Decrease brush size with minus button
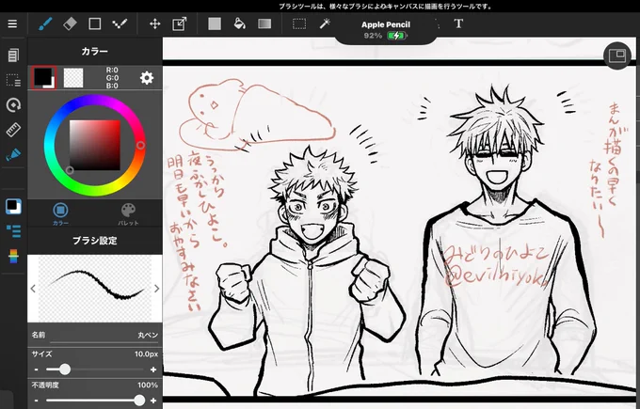The height and width of the screenshot is (409, 640). point(37,370)
